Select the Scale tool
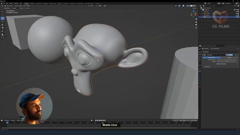 point(3,25)
